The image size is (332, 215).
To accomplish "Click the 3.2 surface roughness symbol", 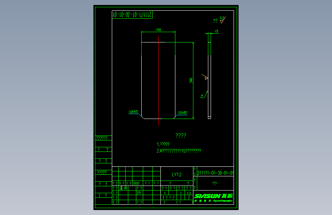I will click(222, 20).
